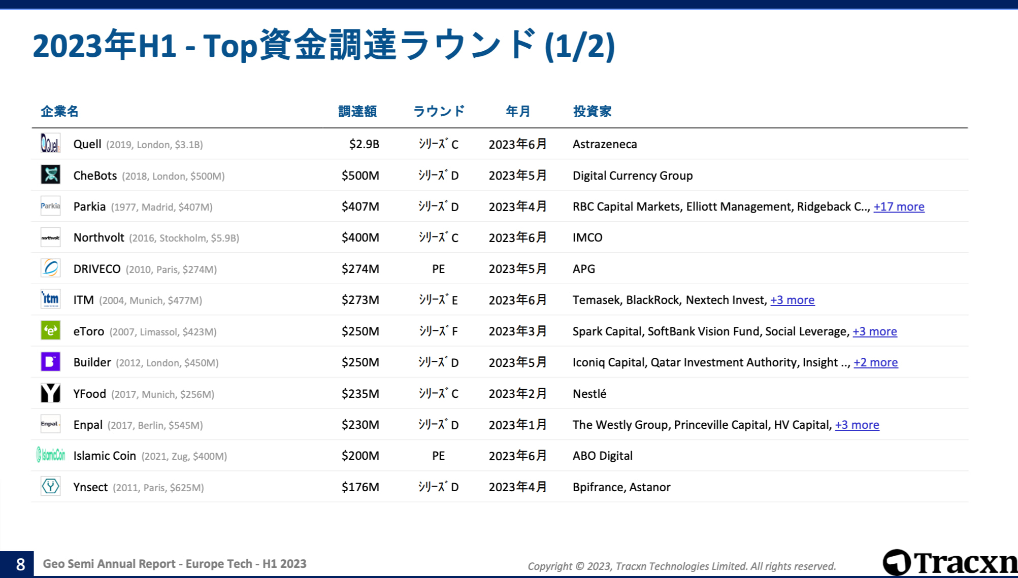Click the slide title heading
Viewport: 1018px width, 578px height.
point(324,45)
